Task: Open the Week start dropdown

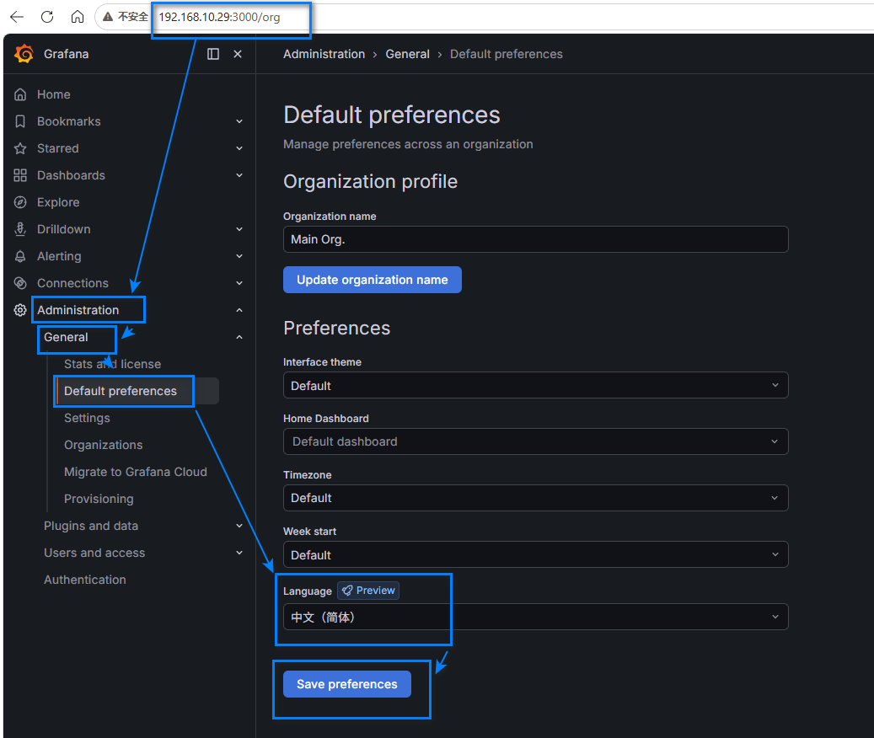Action: click(536, 554)
